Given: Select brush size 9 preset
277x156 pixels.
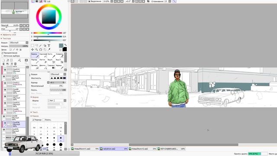Looking at the screenshot, I should pos(61,139).
